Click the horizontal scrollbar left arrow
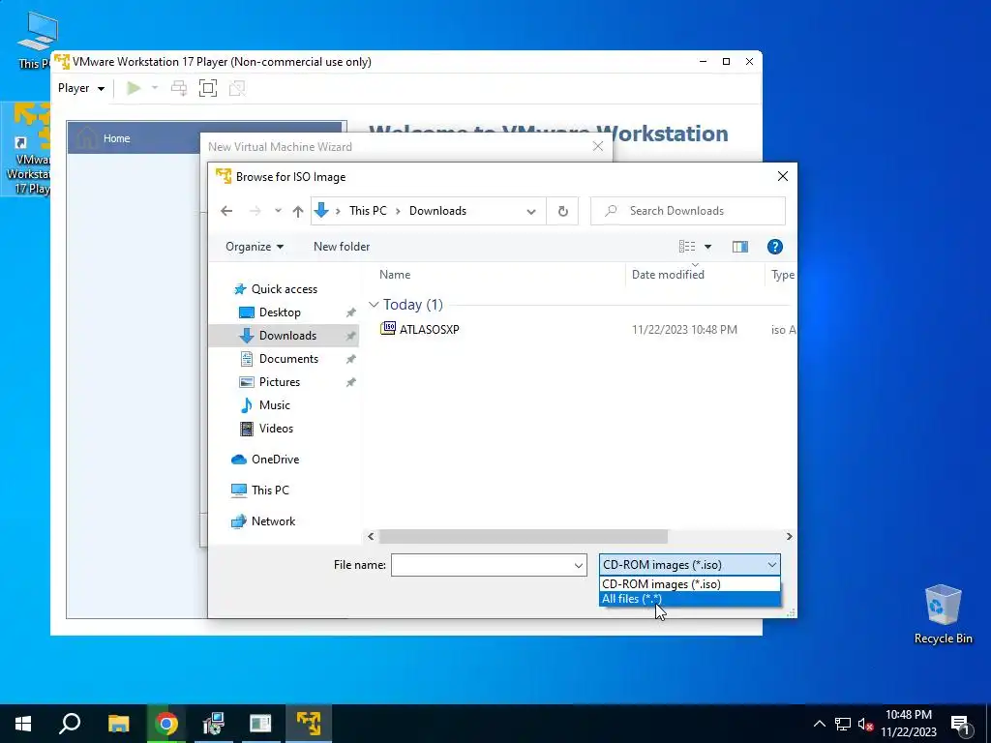Viewport: 991px width, 743px height. click(x=371, y=536)
